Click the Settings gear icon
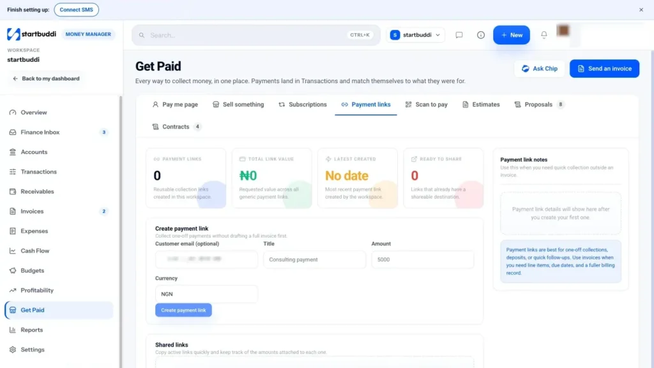 (13, 349)
